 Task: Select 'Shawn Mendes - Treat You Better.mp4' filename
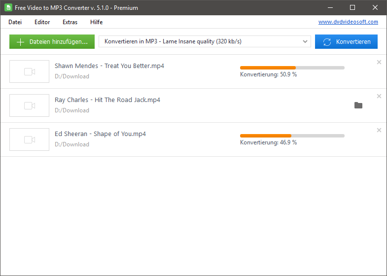(x=109, y=66)
